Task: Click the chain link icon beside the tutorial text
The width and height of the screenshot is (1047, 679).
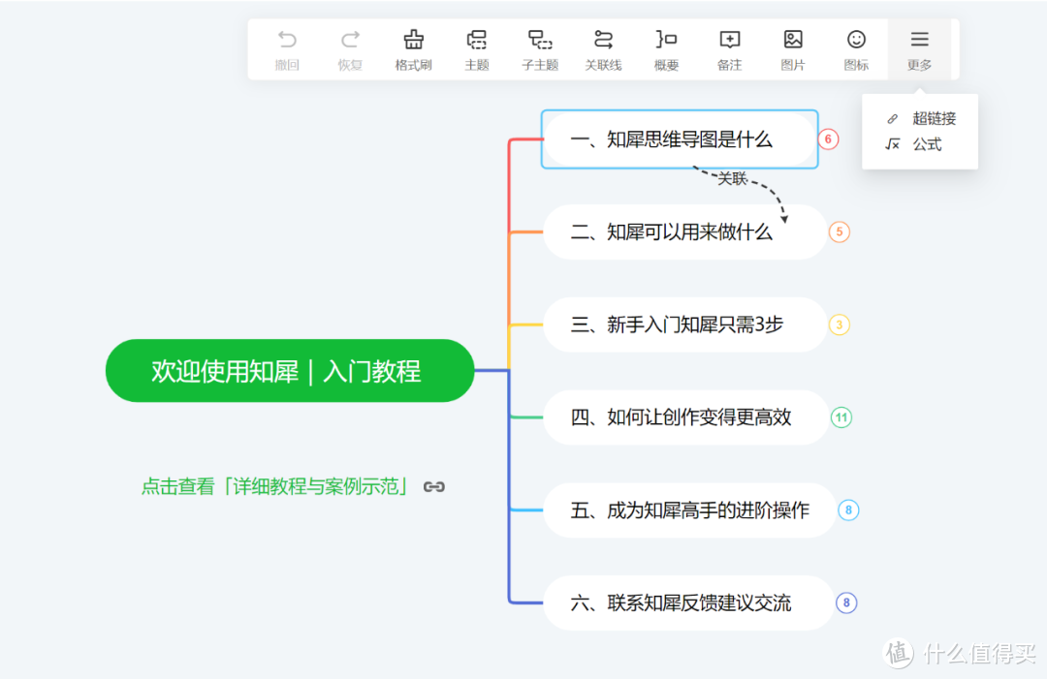Action: click(433, 486)
